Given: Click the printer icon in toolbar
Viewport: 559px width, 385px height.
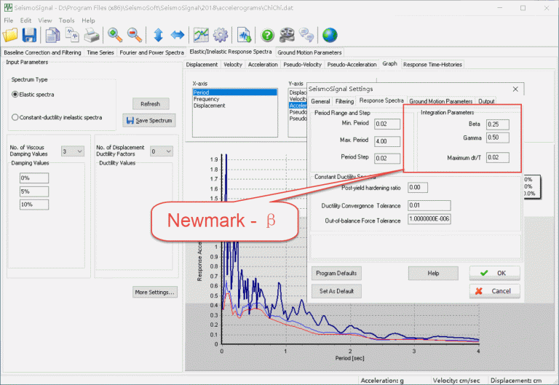Looking at the screenshot, I should tap(91, 34).
